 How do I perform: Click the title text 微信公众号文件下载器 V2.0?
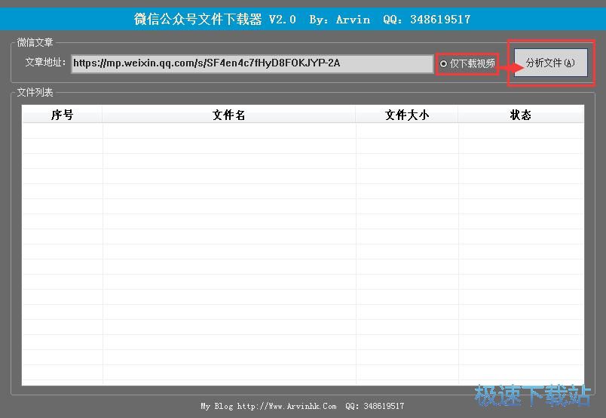tap(215, 19)
